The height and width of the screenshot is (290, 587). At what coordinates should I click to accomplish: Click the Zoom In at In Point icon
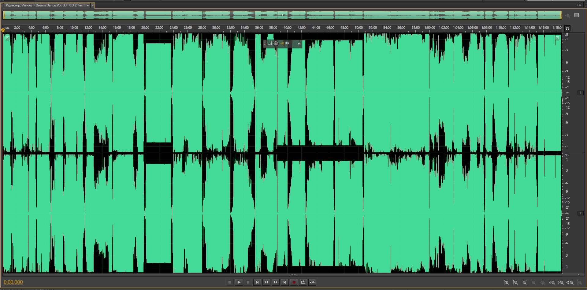click(552, 282)
